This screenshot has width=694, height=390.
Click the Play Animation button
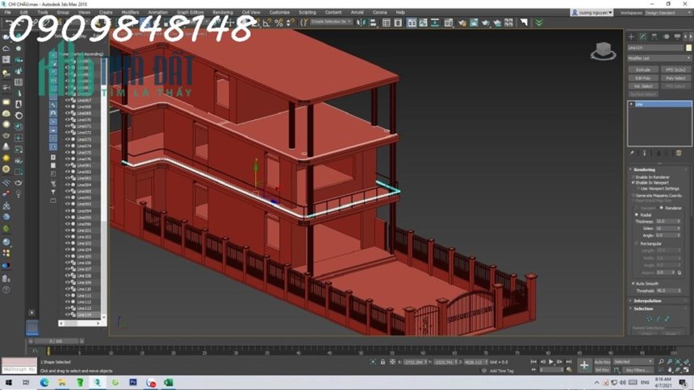coord(551,362)
